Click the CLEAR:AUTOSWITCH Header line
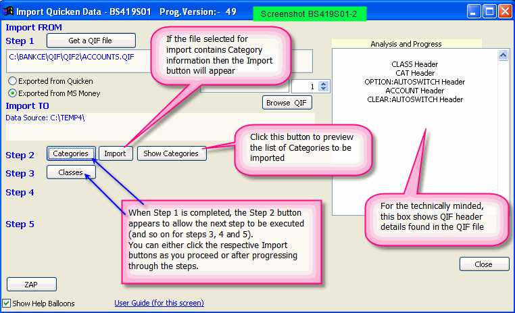This screenshot has height=313, width=515. [x=415, y=99]
